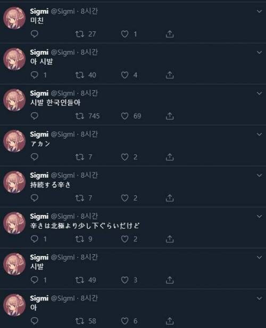
Task: Reply to the '持続する辛さ' tweet
Action: (35, 197)
